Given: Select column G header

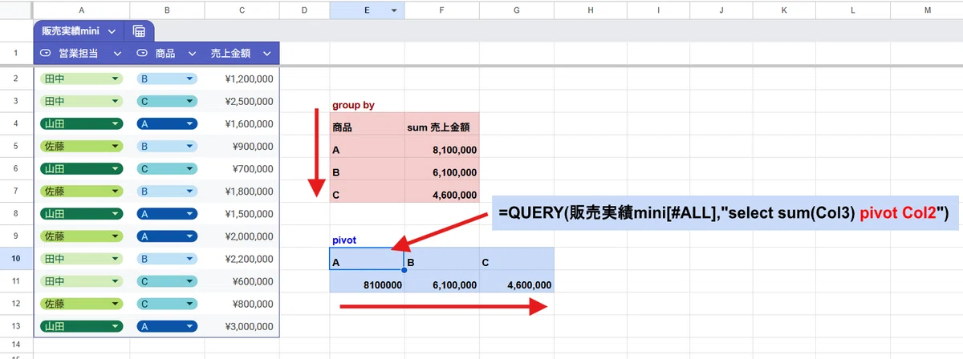Looking at the screenshot, I should pos(516,10).
